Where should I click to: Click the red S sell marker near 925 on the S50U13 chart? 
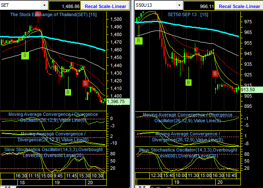click(215, 73)
